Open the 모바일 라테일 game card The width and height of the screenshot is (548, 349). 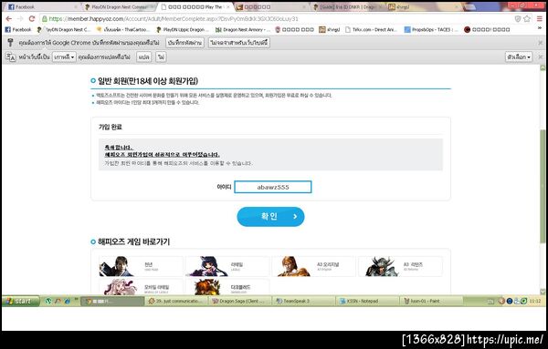tap(141, 287)
